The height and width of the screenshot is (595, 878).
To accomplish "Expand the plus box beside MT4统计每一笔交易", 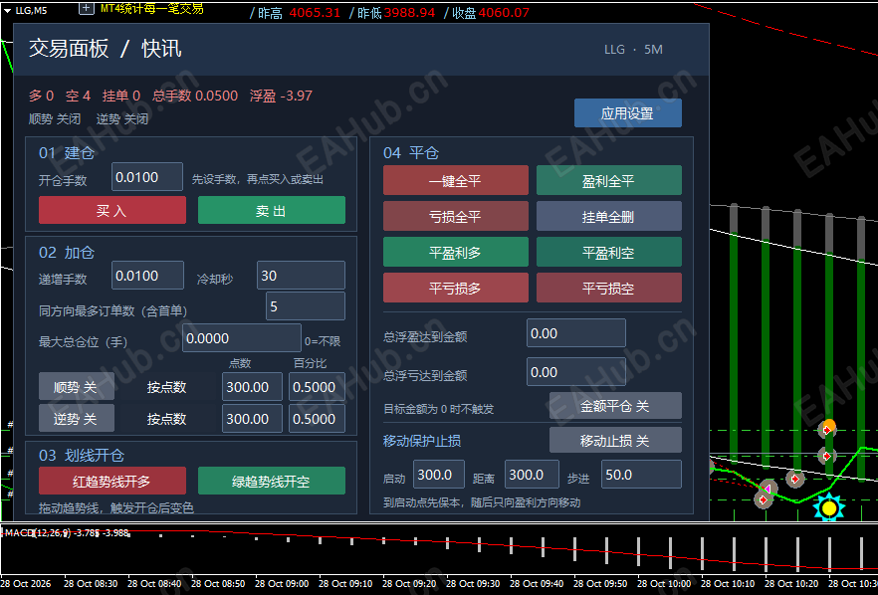I will (x=87, y=8).
